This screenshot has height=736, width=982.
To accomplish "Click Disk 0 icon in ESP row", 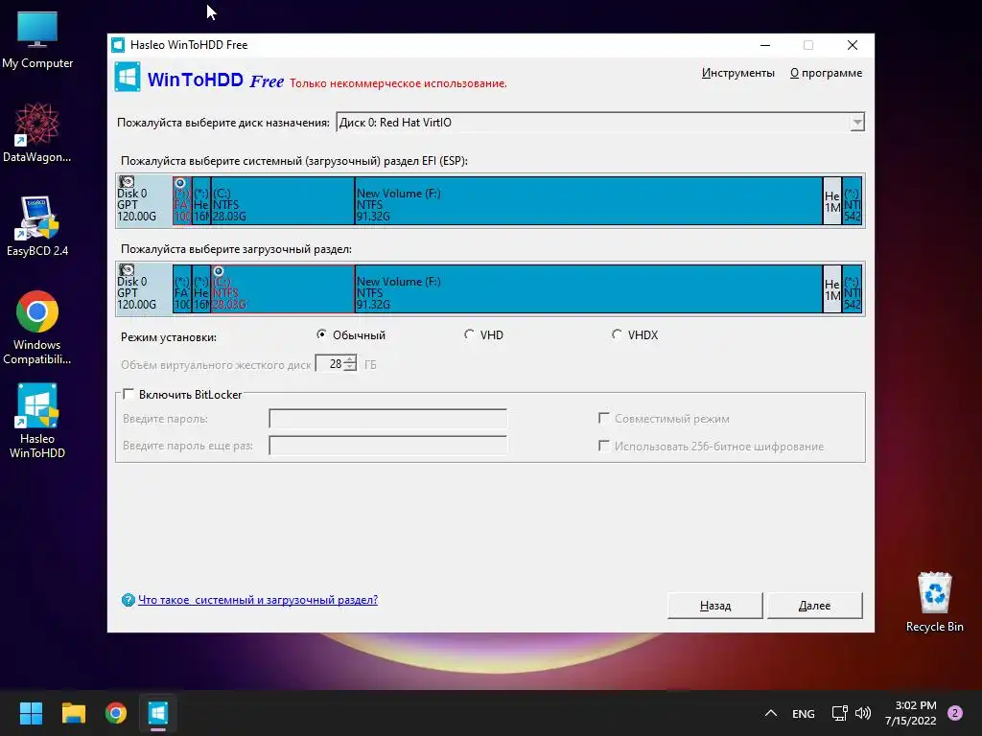I will coord(128,182).
